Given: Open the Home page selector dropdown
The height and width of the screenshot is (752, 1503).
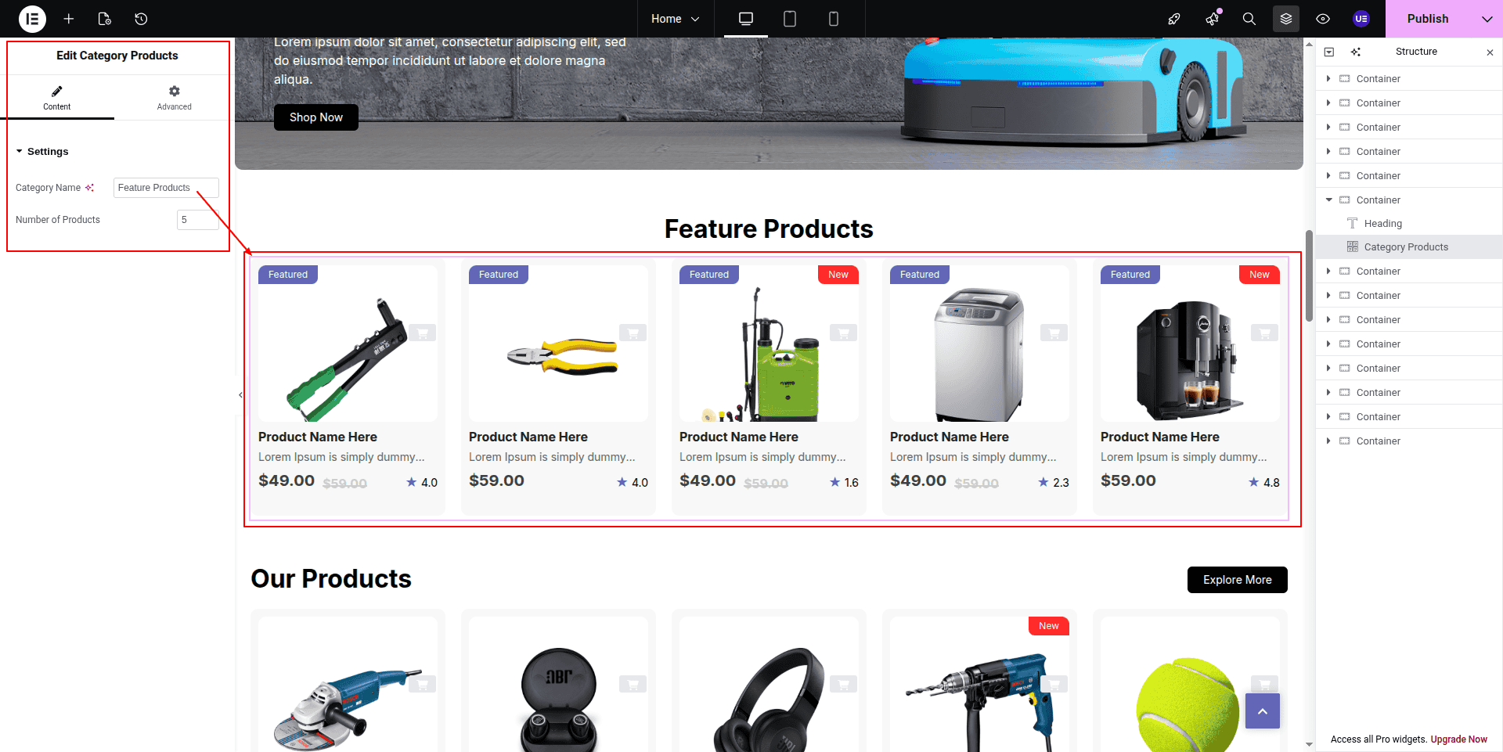Looking at the screenshot, I should click(675, 19).
